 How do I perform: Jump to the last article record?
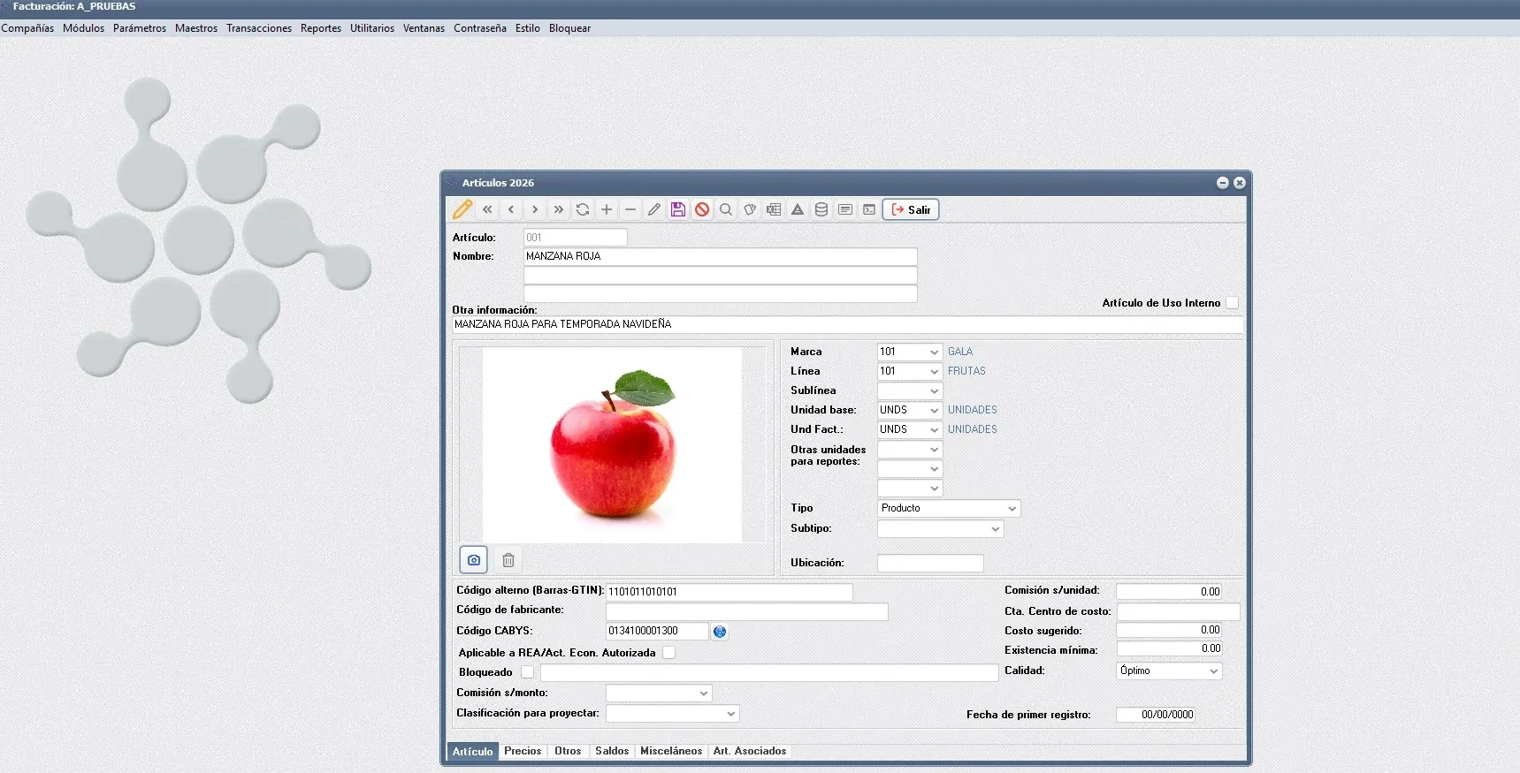pyautogui.click(x=559, y=209)
